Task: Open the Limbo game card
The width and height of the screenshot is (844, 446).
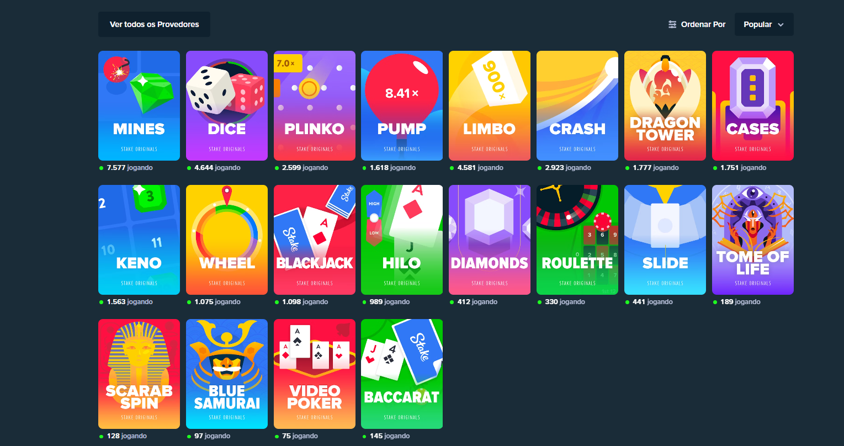Action: [x=490, y=105]
